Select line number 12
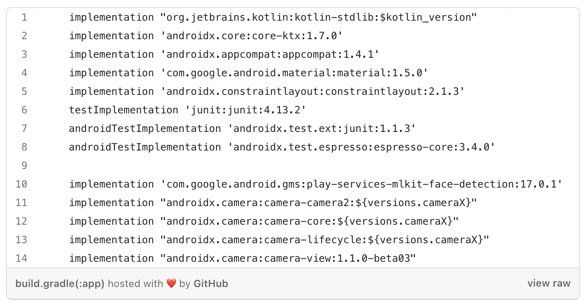 [21, 221]
